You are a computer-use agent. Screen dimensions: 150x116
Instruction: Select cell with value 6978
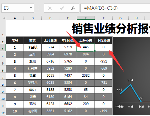[68, 54]
